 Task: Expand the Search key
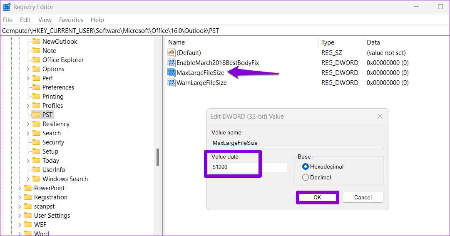click(28, 134)
